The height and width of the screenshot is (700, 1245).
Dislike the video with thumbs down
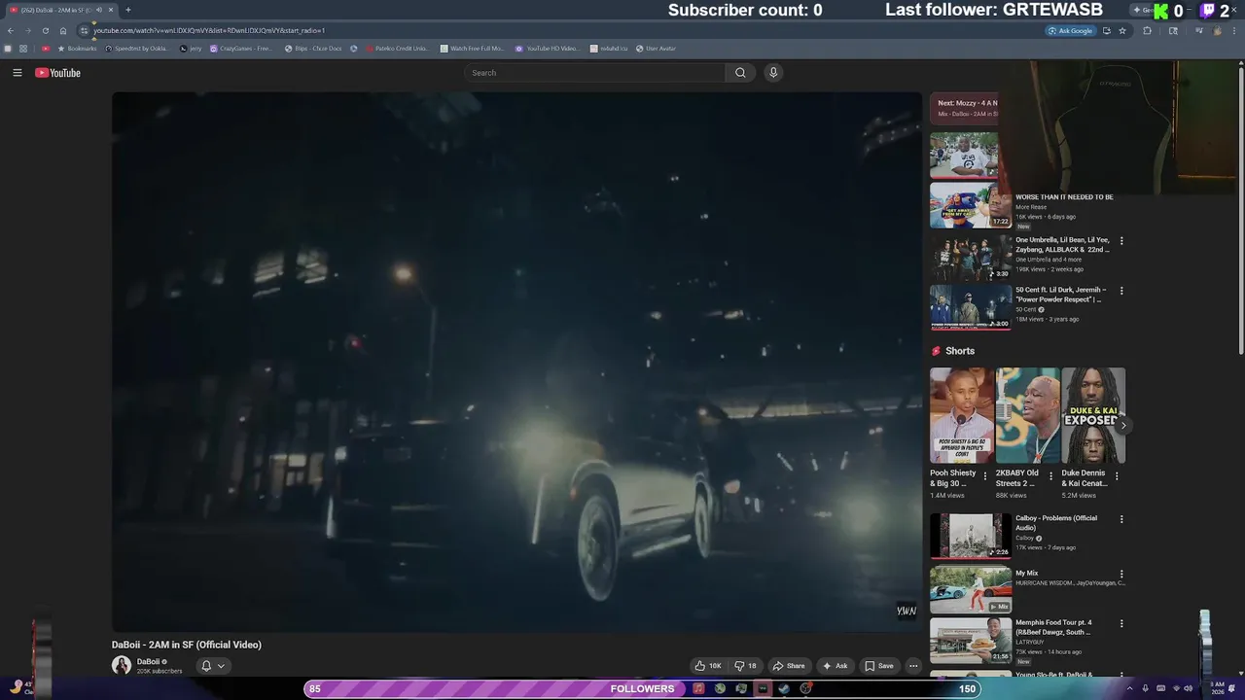click(746, 666)
